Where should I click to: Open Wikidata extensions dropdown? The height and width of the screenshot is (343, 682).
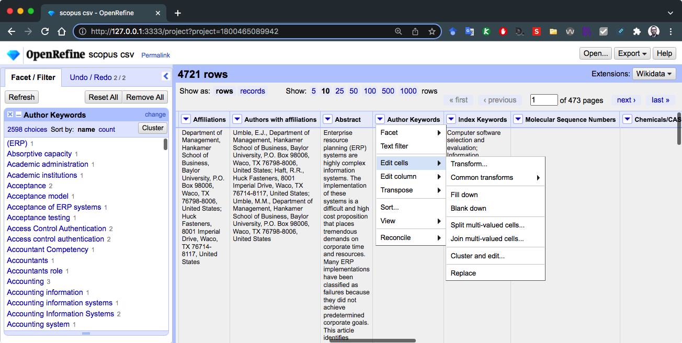click(654, 74)
